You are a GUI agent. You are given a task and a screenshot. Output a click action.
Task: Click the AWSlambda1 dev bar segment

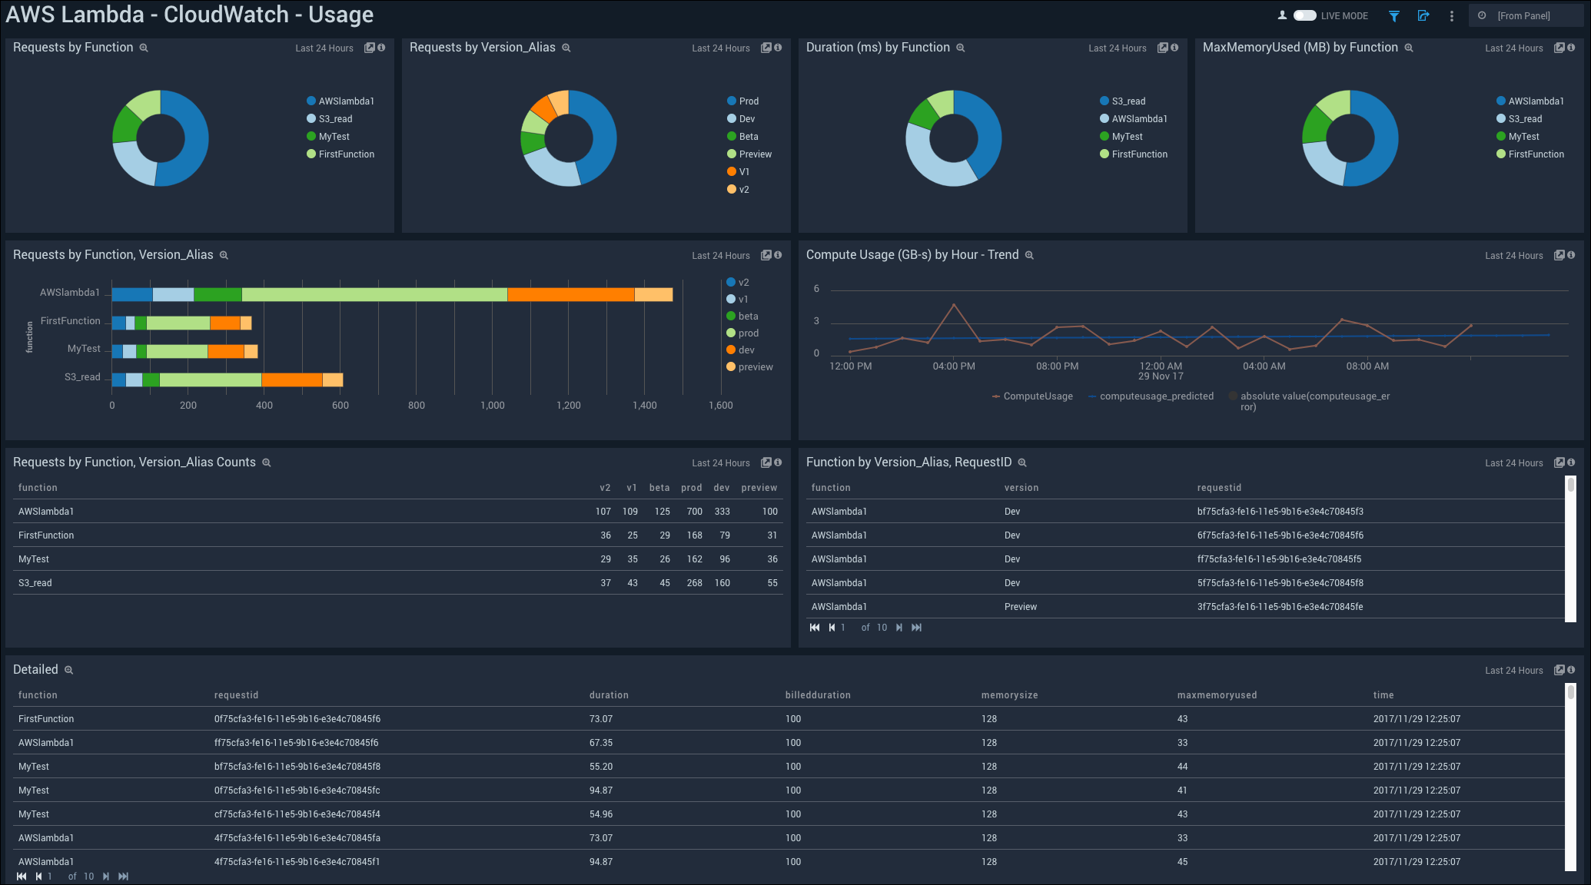570,294
